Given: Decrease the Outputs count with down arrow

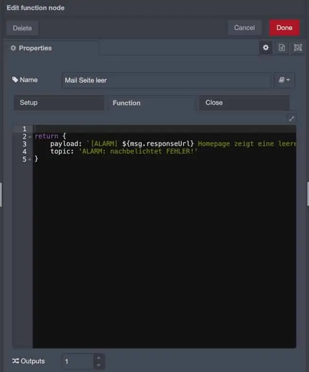Looking at the screenshot, I should click(98, 365).
